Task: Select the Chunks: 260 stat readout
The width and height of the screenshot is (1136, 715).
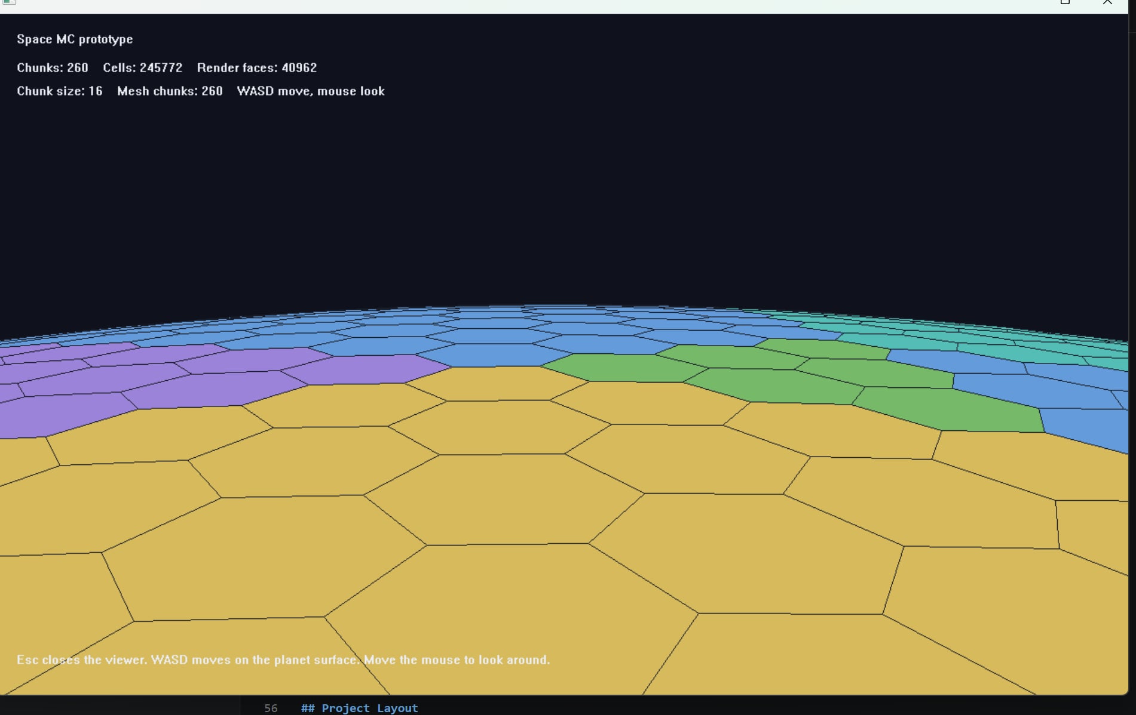Action: 52,67
